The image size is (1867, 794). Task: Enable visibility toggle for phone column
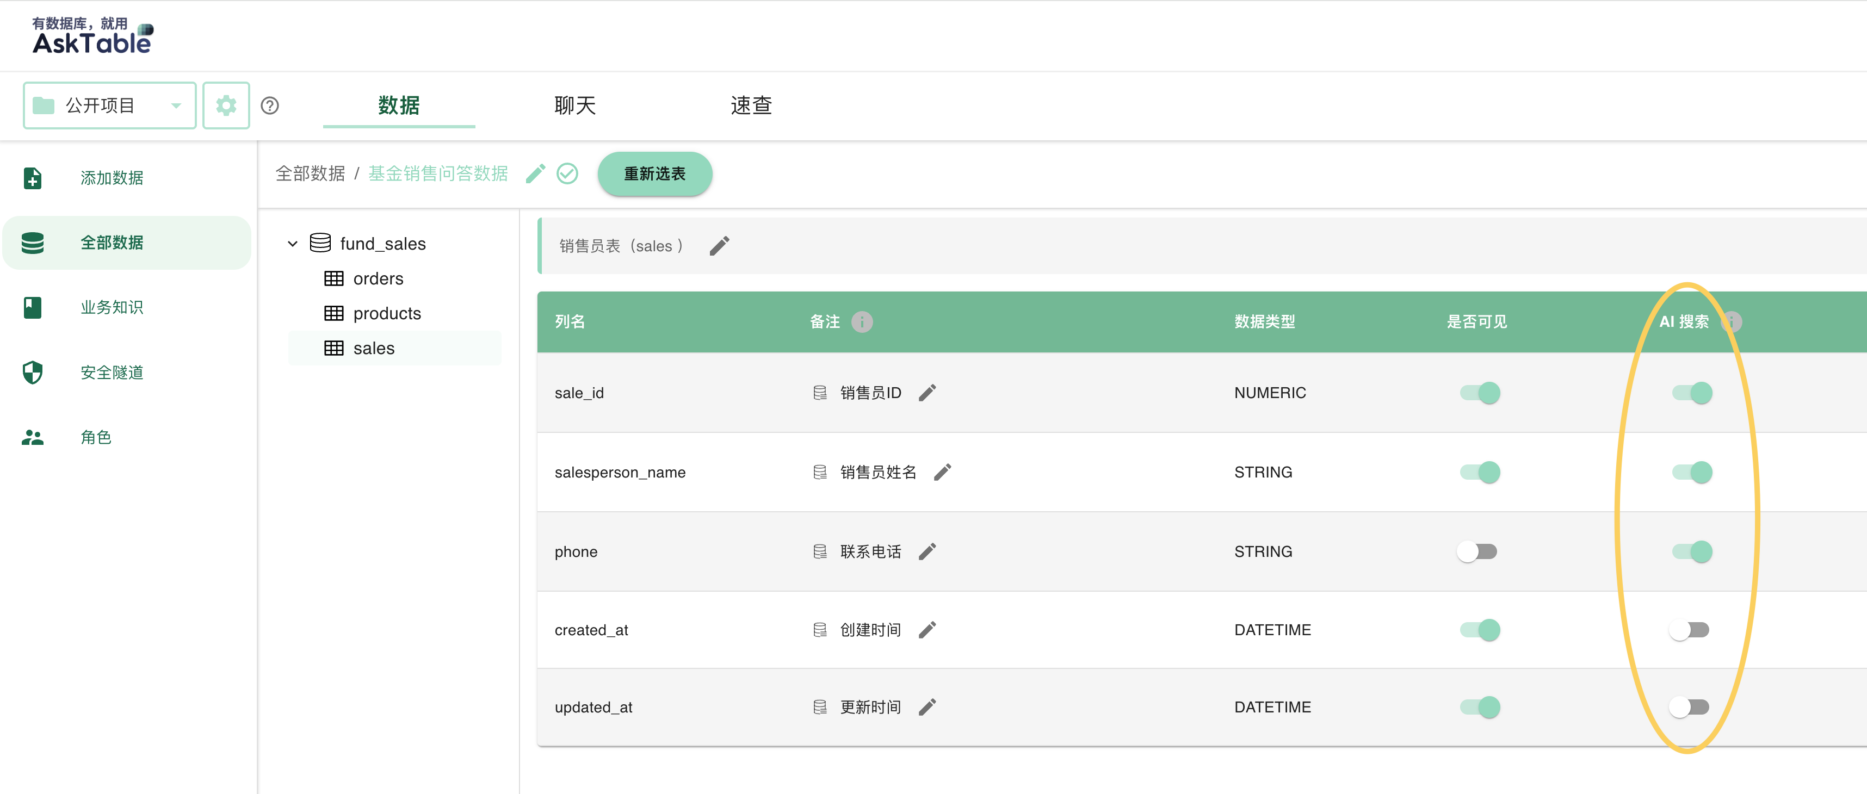pos(1477,552)
